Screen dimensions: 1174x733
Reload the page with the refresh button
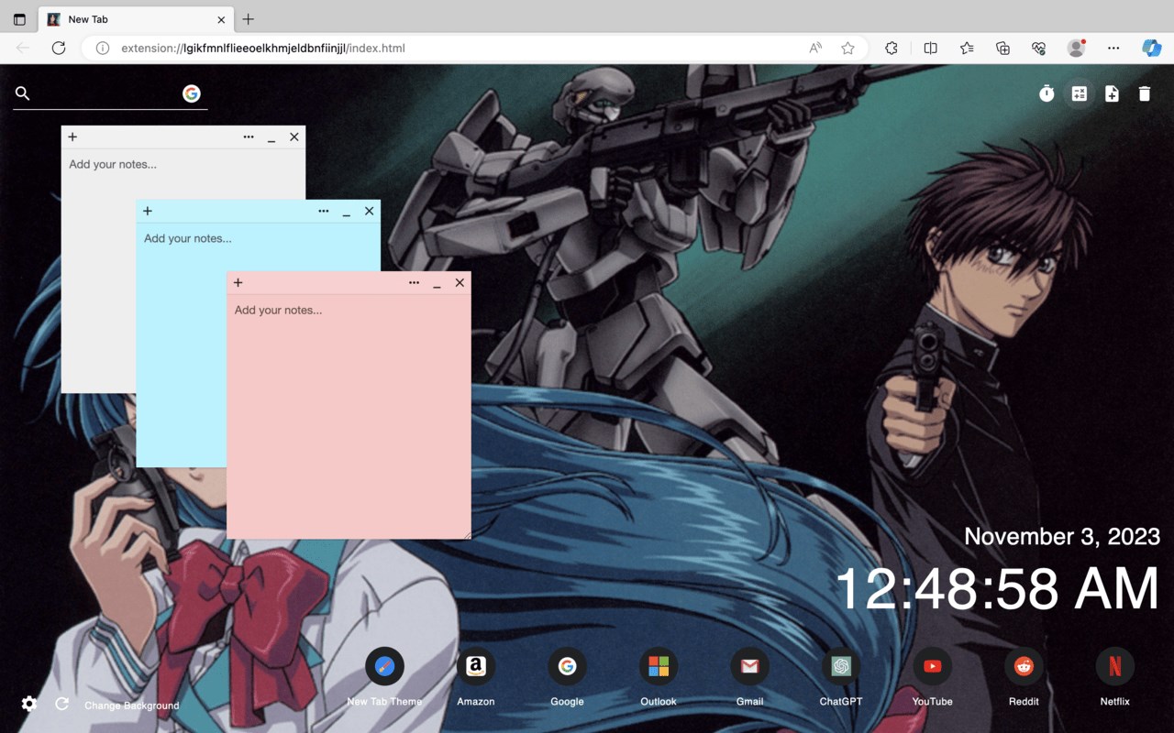(59, 48)
